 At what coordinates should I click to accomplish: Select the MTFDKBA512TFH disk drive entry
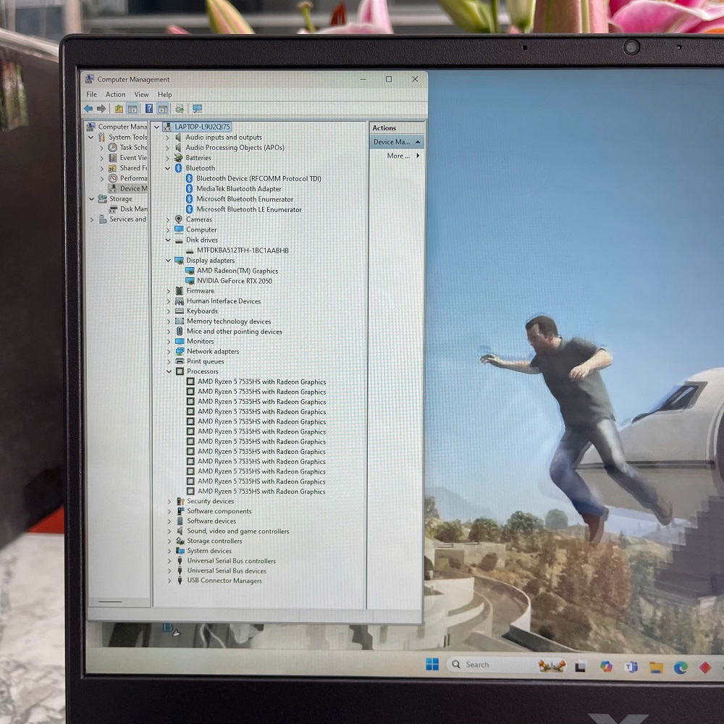pos(243,251)
